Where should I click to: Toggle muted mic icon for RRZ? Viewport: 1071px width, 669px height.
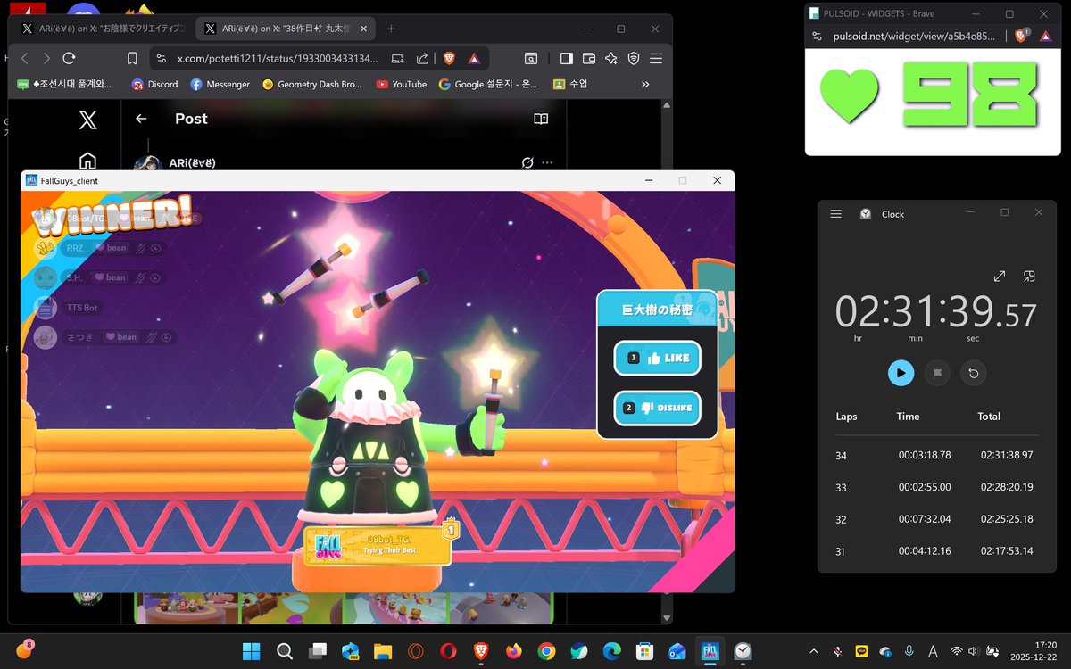[140, 248]
